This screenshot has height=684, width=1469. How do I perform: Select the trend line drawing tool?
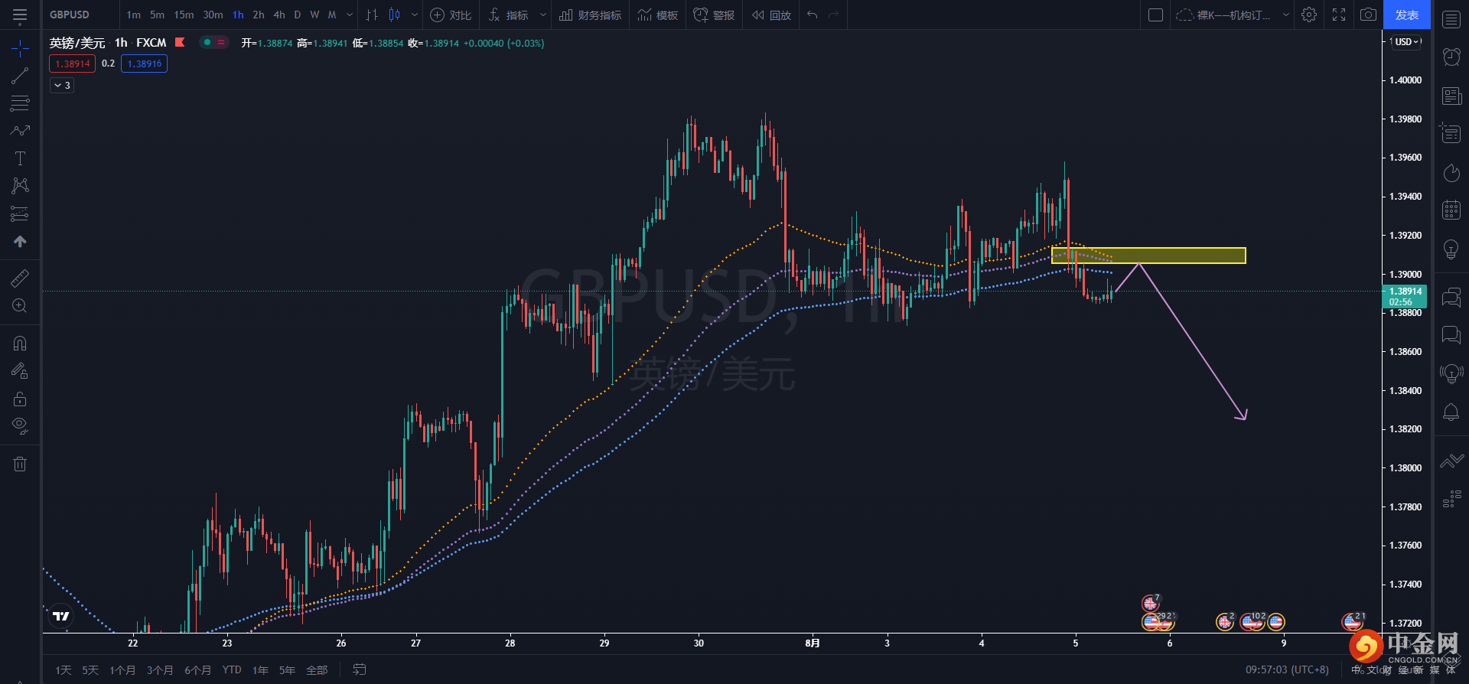[x=20, y=76]
